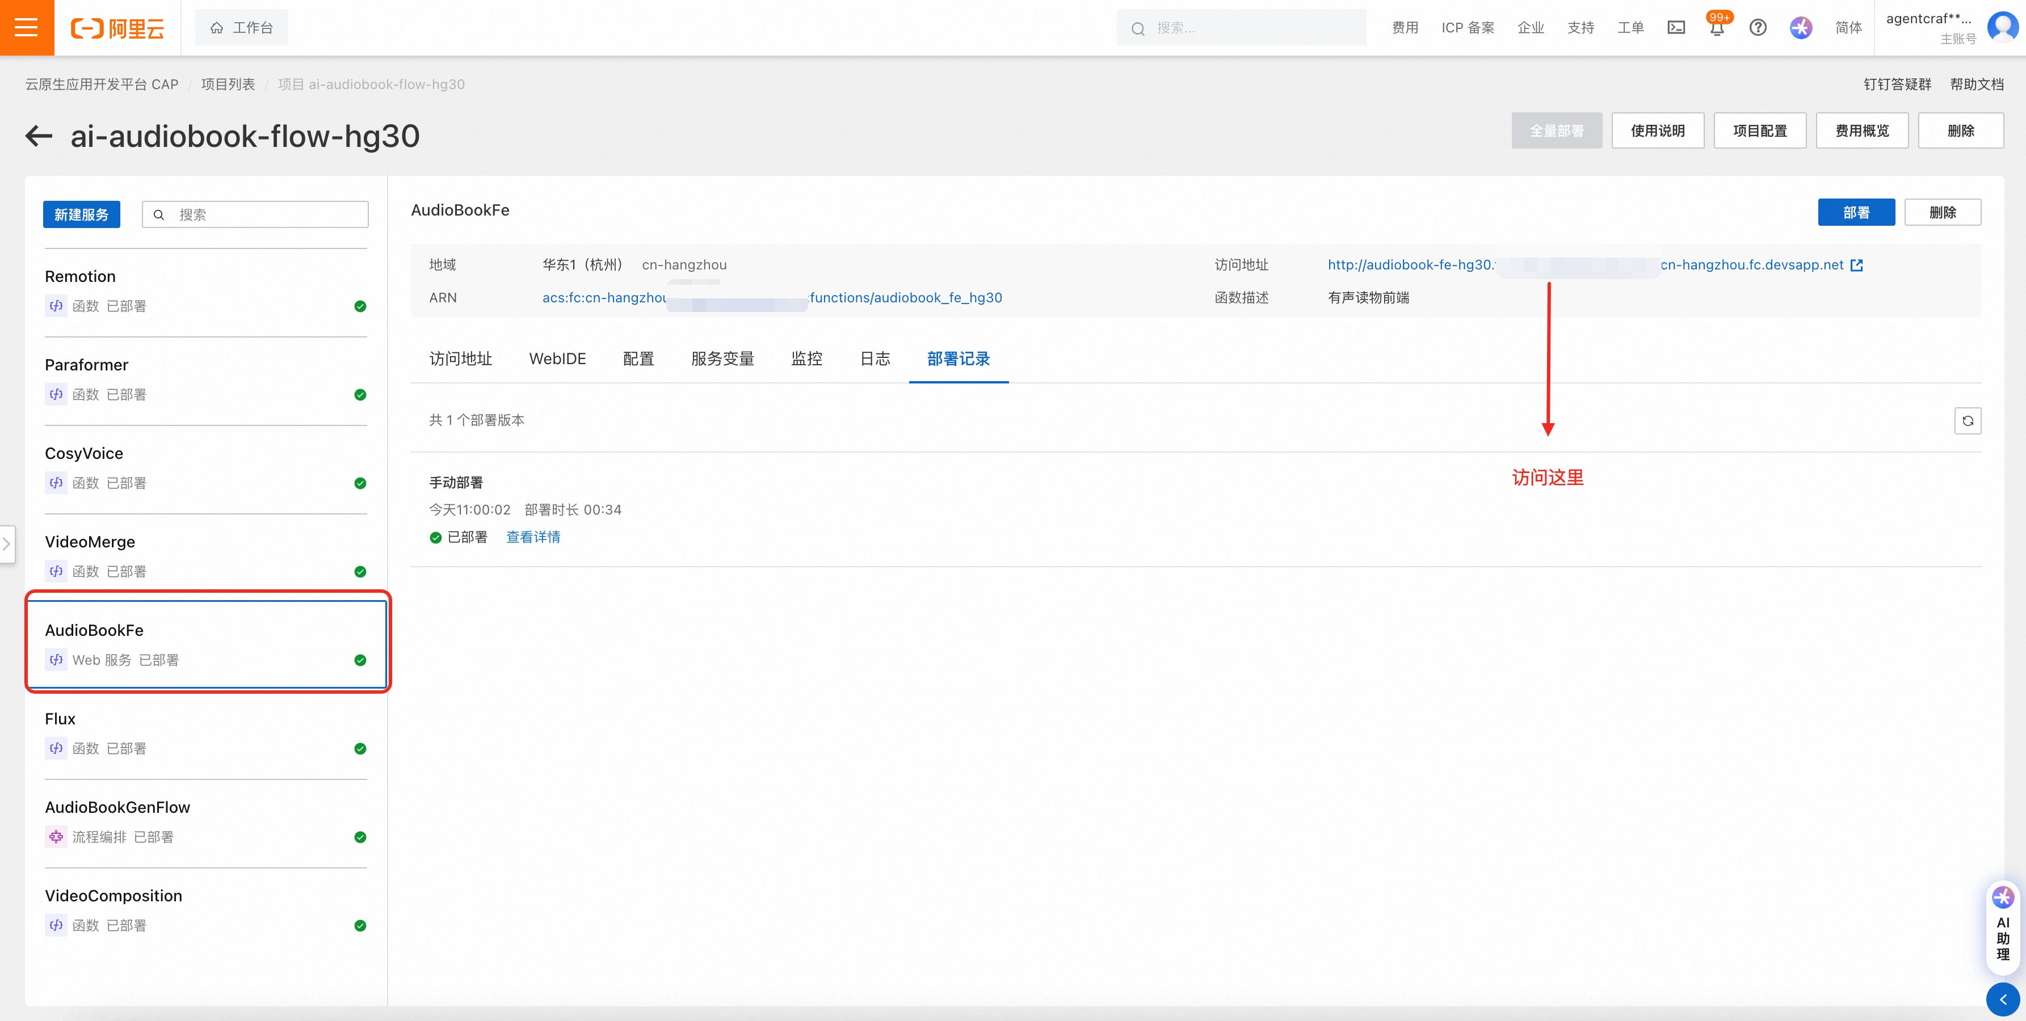Open the ICP 备案 top menu
2026x1021 pixels.
[x=1468, y=27]
